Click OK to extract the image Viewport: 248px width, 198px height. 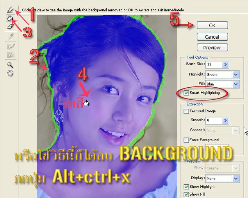212,25
